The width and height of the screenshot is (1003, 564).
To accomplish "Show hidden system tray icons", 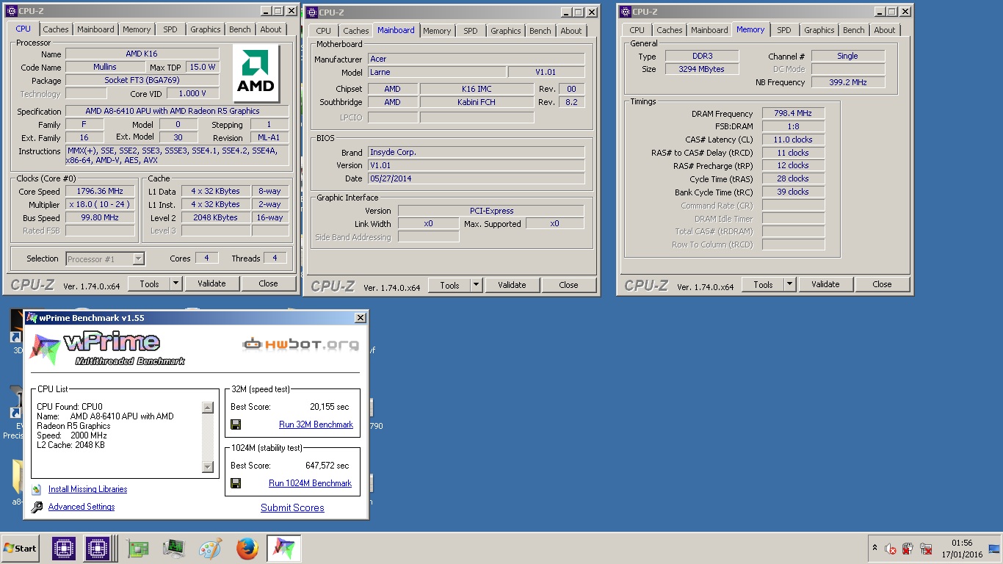I will [x=875, y=549].
